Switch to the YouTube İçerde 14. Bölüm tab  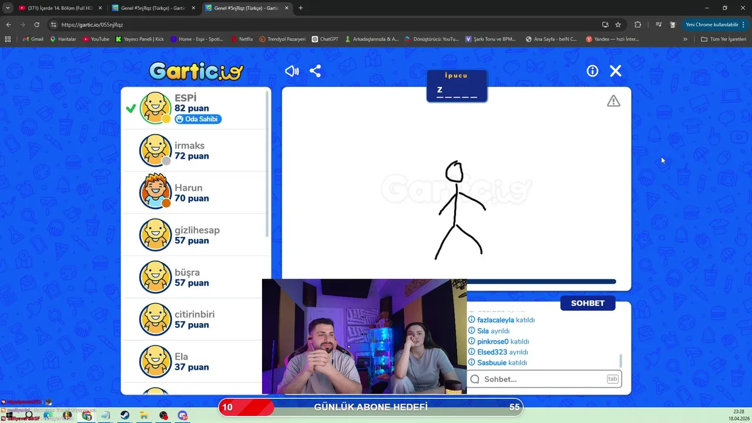click(x=59, y=8)
